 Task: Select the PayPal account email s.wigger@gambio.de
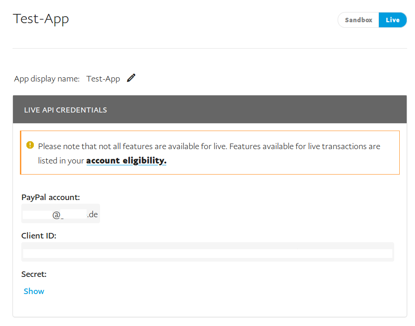[61, 214]
